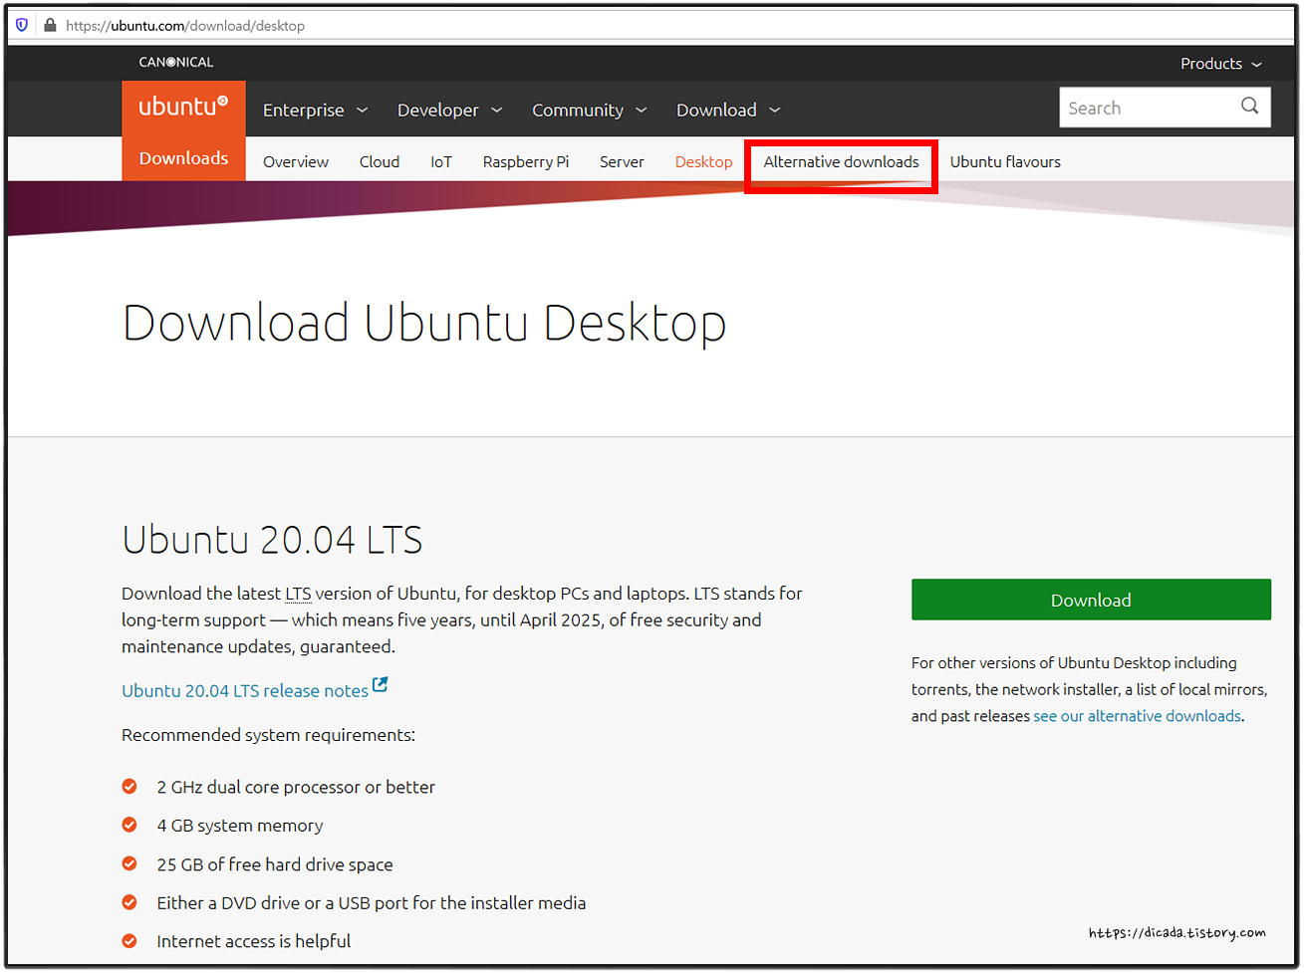Click the padlock icon in address bar

(x=50, y=25)
